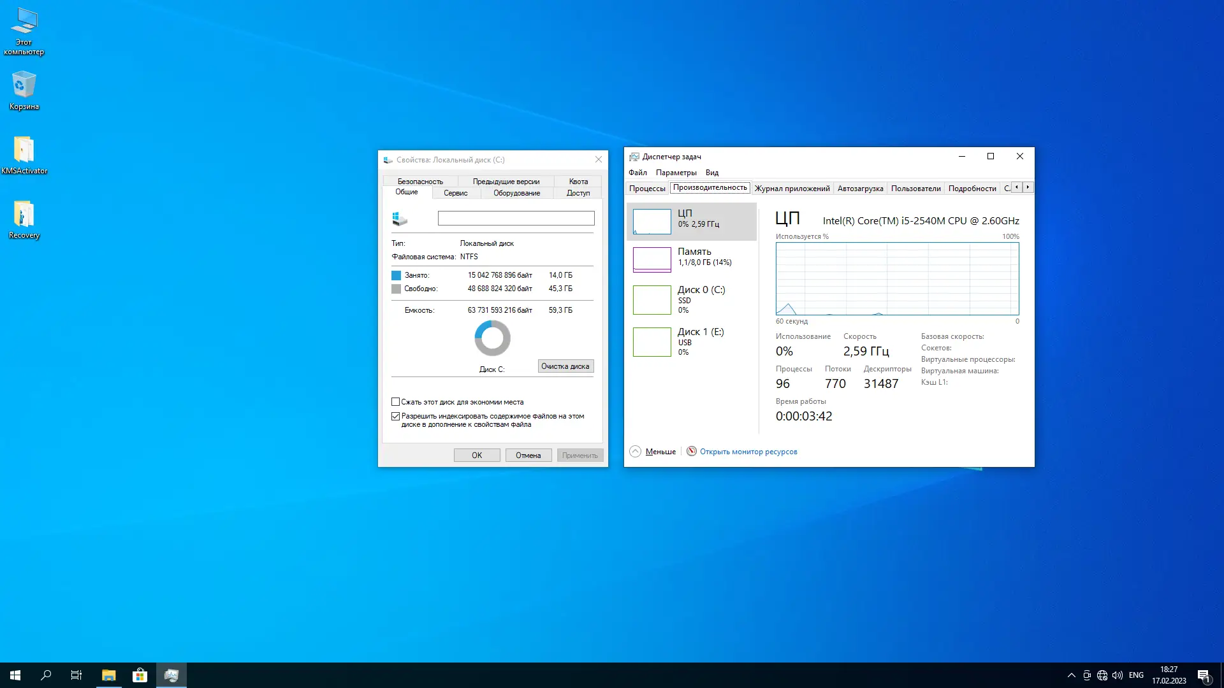Select Диск 1 (E:) USB in Task Manager sidebar
1224x688 pixels.
click(692, 341)
